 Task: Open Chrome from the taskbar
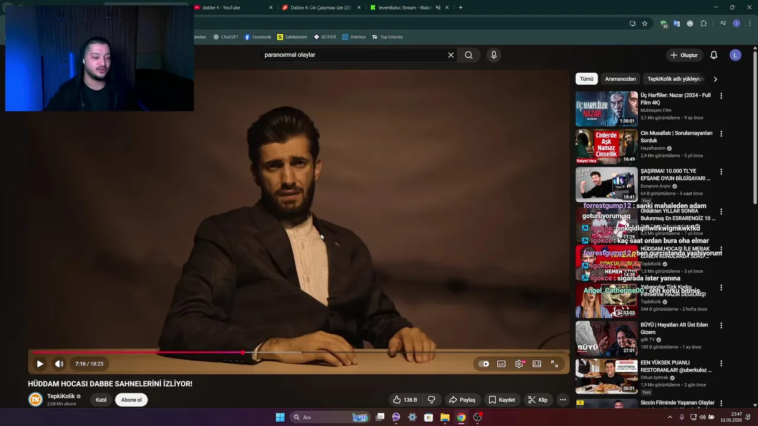click(x=461, y=417)
